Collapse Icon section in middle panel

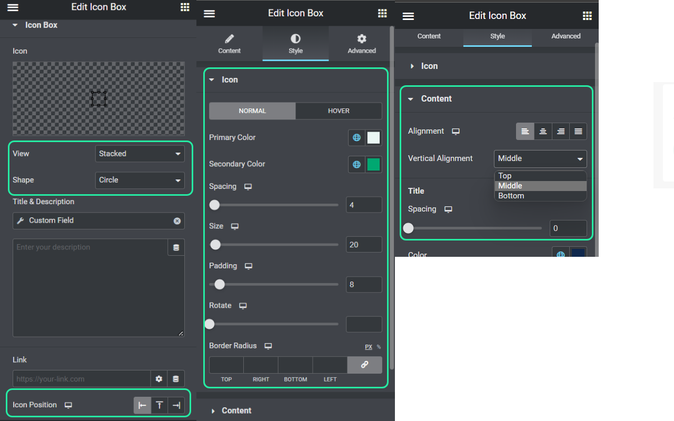click(x=295, y=79)
